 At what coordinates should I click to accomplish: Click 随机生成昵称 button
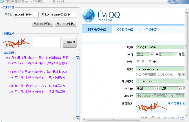(x=42, y=24)
